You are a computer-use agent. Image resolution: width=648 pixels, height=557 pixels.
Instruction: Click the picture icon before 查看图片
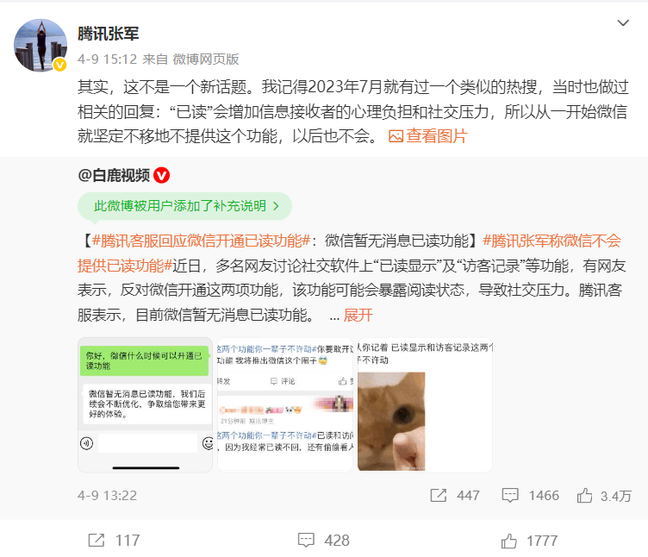396,136
